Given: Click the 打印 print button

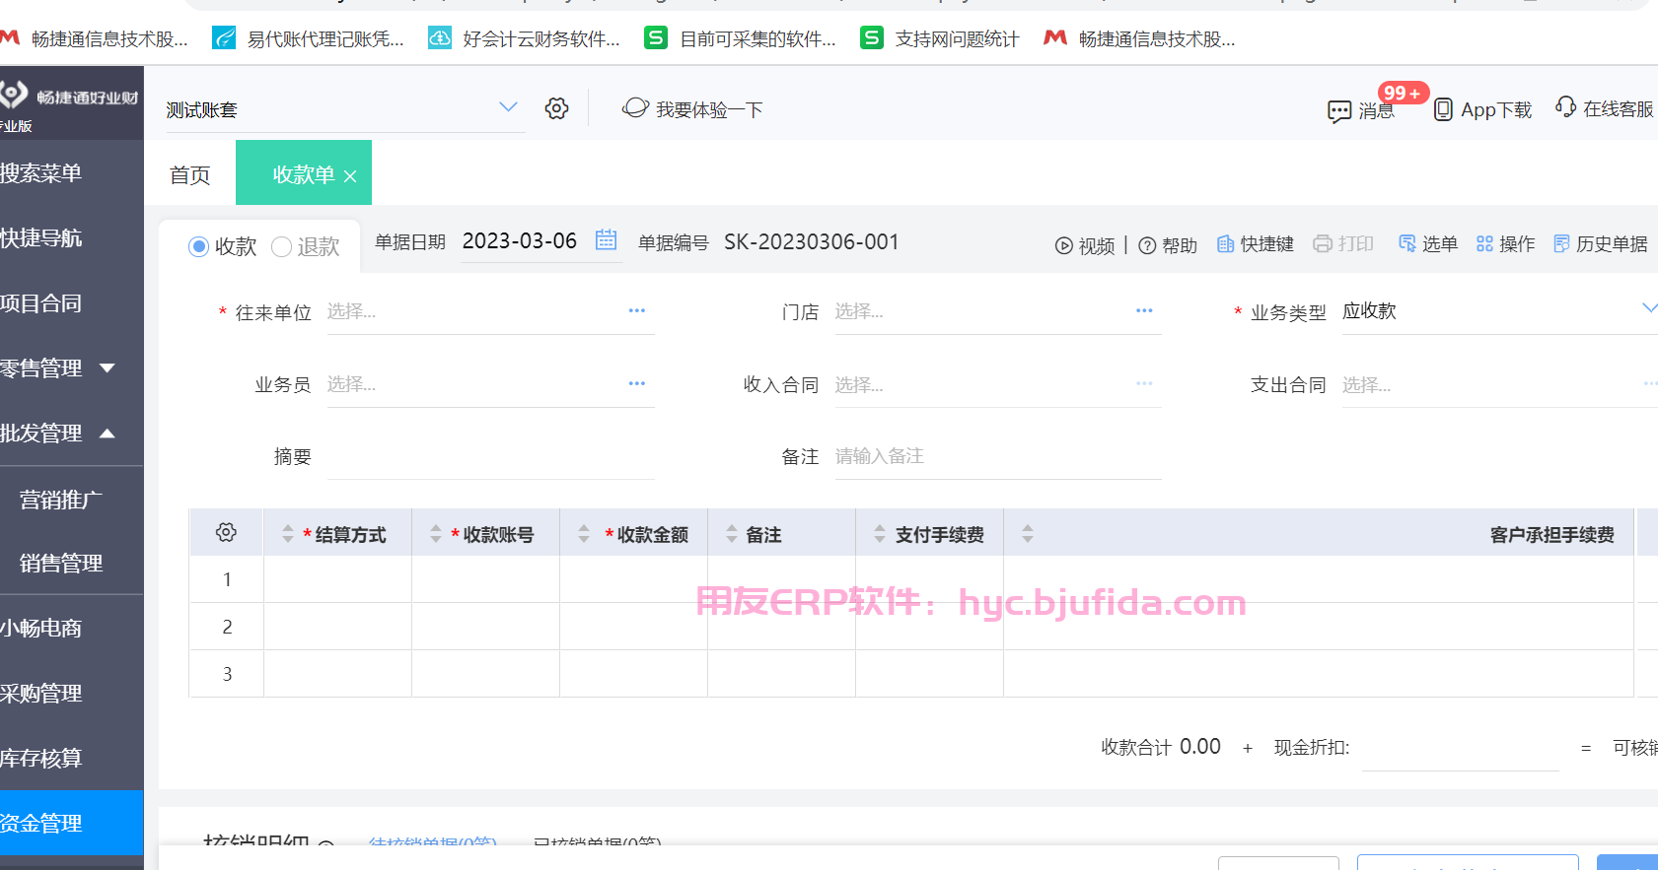Looking at the screenshot, I should click(x=1343, y=243).
